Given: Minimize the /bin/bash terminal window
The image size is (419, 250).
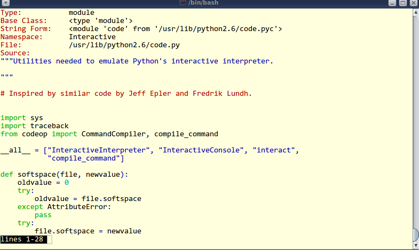Looking at the screenshot, I should (x=392, y=3).
